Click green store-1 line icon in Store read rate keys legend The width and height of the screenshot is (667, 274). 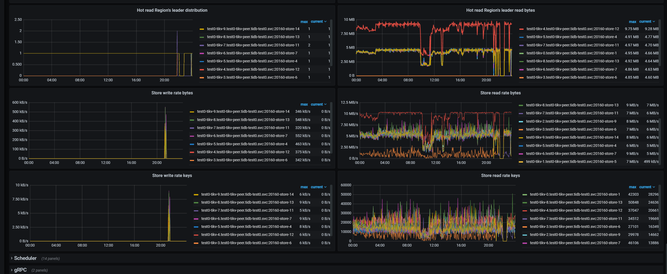[x=525, y=195]
